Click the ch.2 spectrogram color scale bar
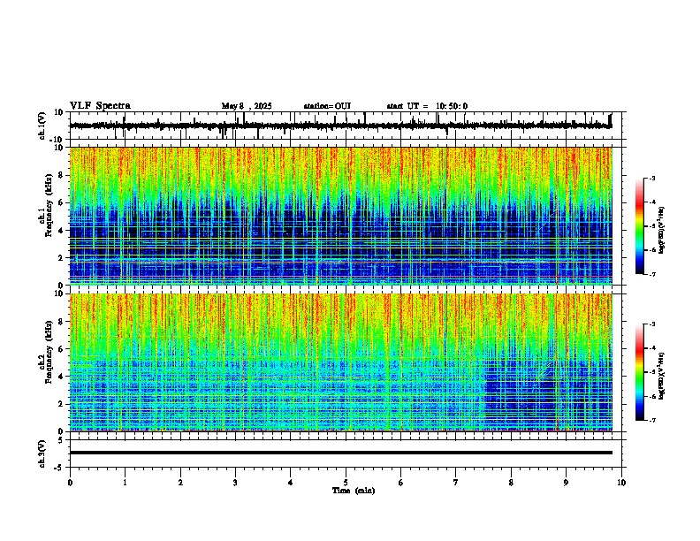The image size is (700, 541). pos(640,372)
